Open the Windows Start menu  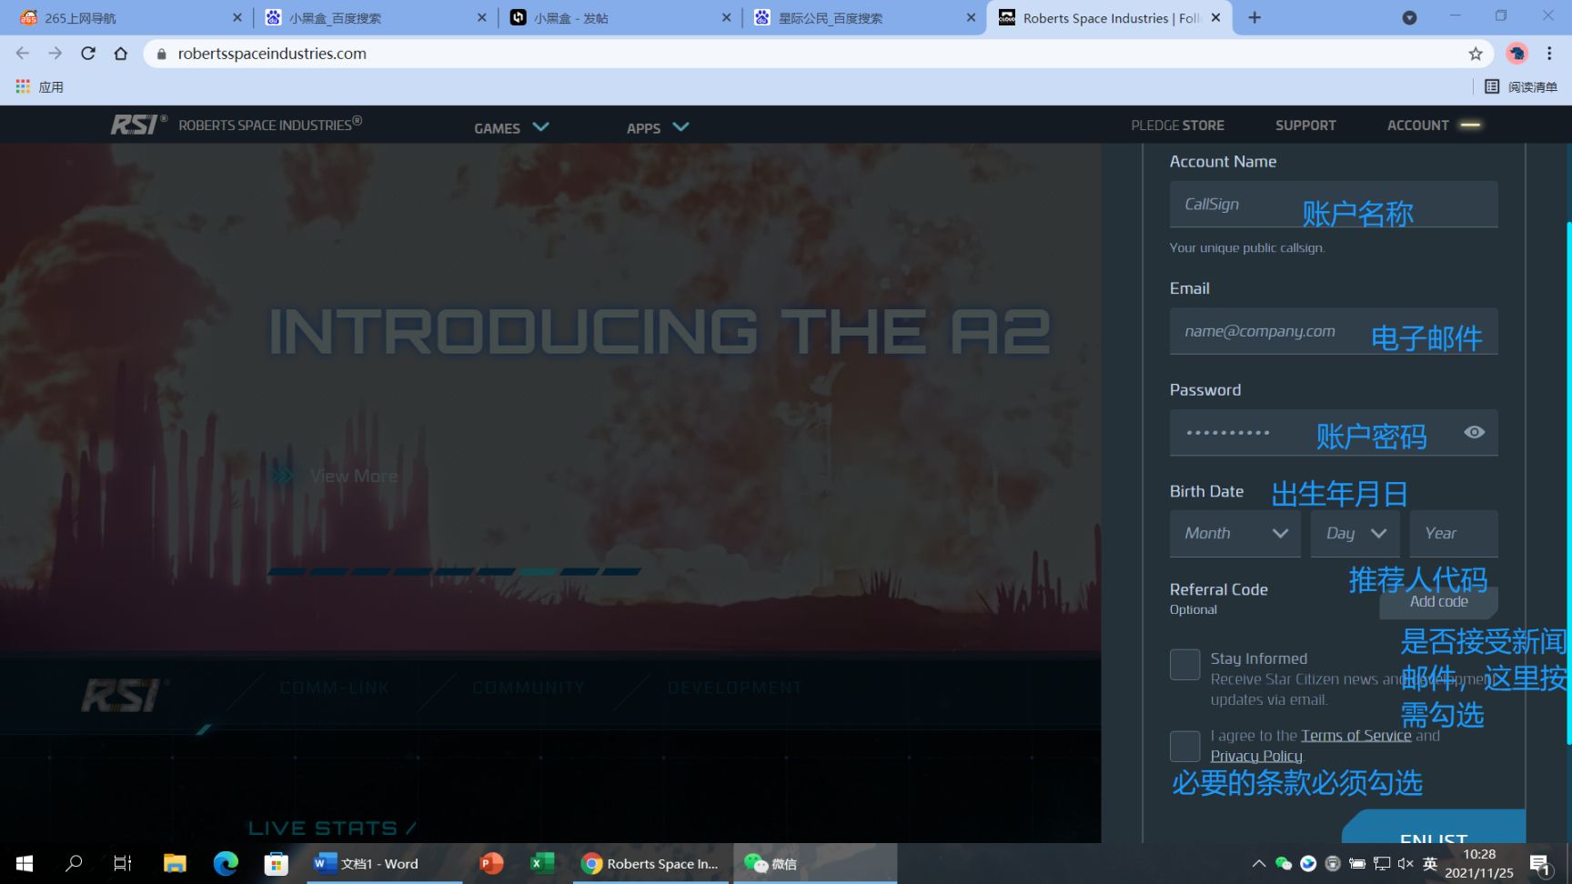pos(25,863)
